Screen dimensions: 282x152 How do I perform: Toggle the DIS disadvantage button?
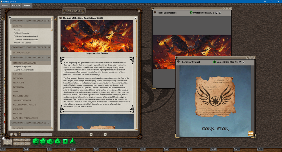pos(16,144)
